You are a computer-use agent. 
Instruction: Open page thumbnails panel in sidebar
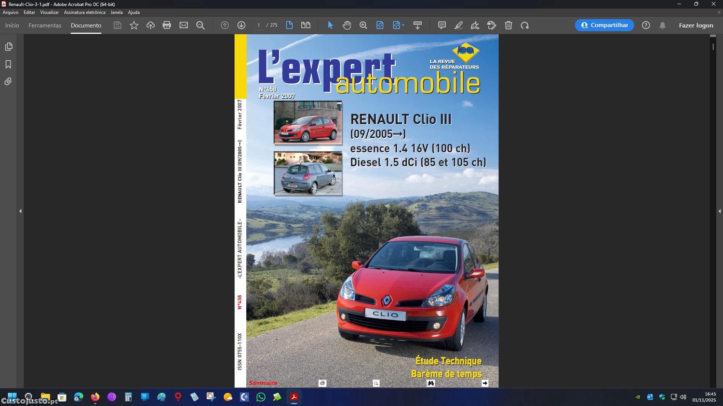(x=8, y=47)
